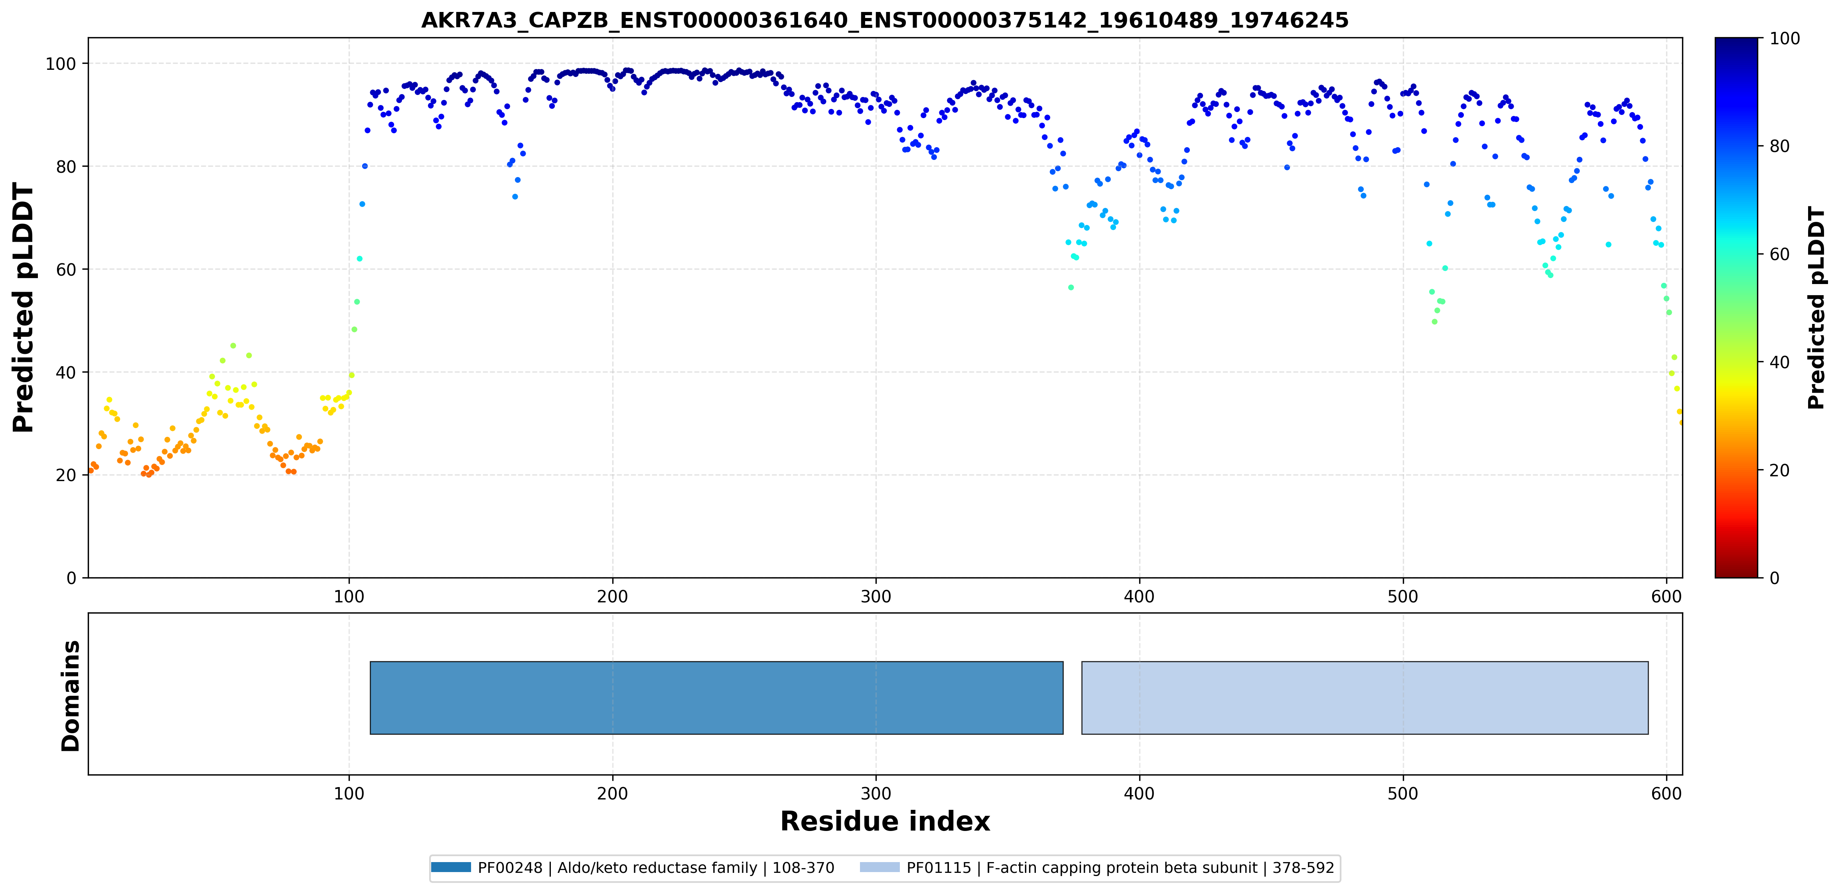Click the 'Residue index' axis label

click(x=885, y=821)
